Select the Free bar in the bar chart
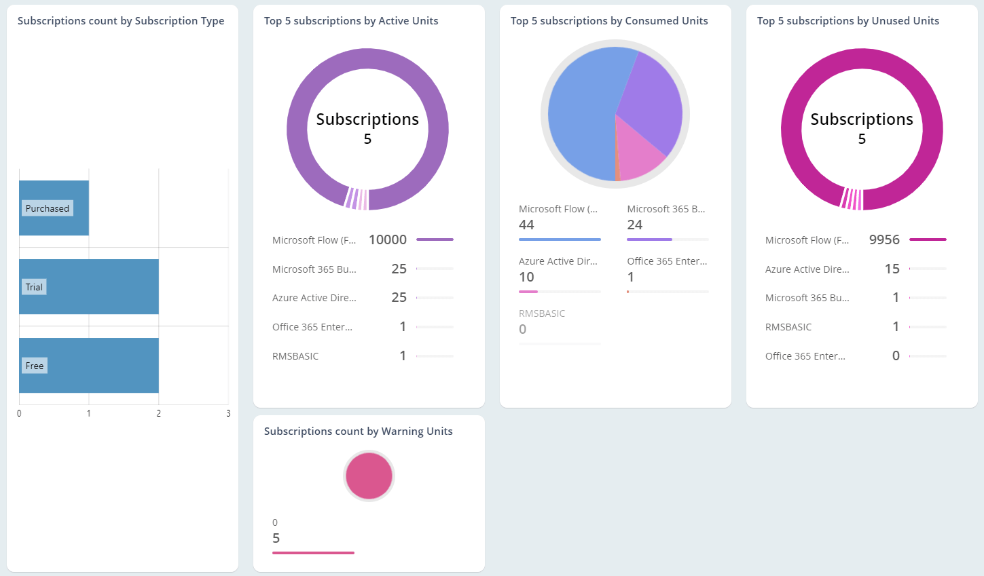The height and width of the screenshot is (576, 984). 88,365
